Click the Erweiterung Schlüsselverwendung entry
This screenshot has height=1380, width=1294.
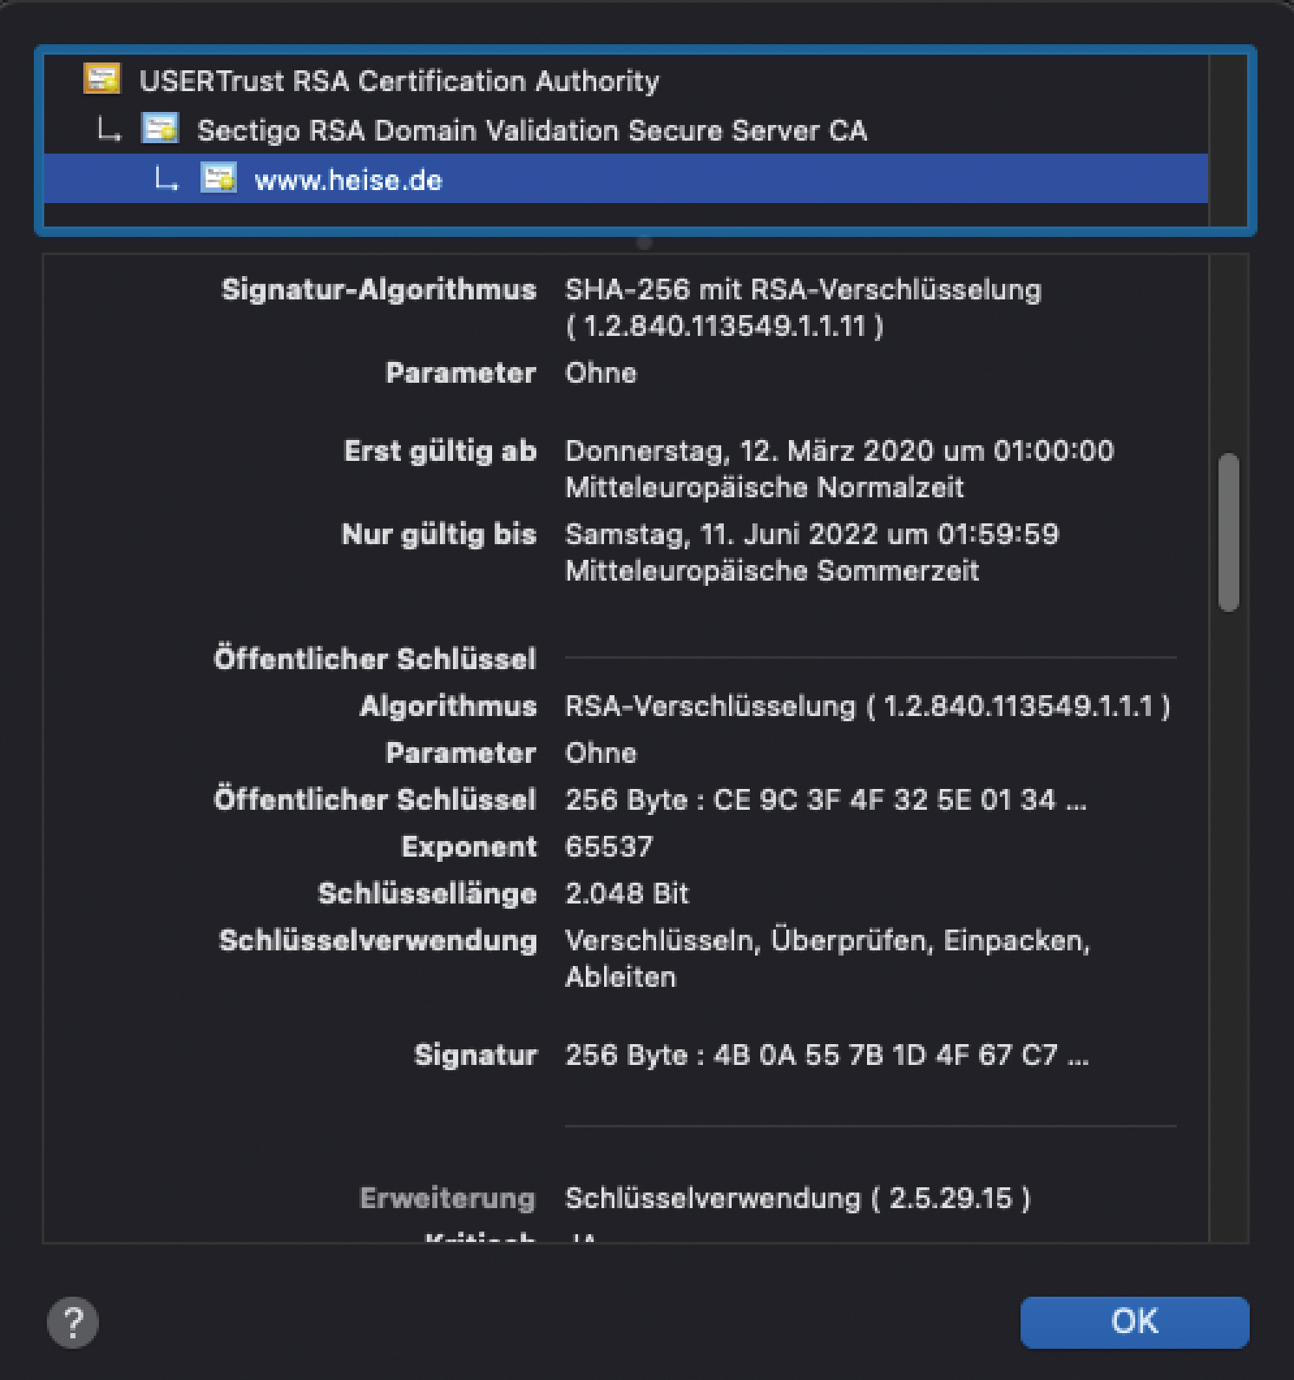797,1199
